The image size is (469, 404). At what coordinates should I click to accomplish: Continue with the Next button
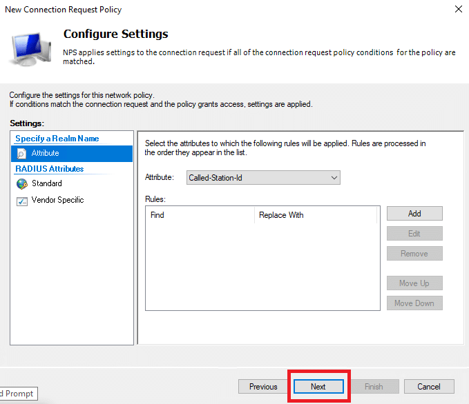(x=318, y=387)
